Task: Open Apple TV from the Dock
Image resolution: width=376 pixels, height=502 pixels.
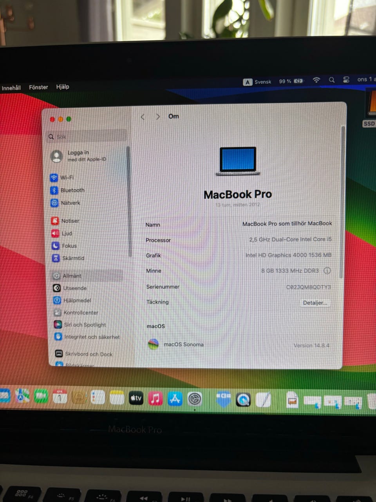Action: (136, 398)
